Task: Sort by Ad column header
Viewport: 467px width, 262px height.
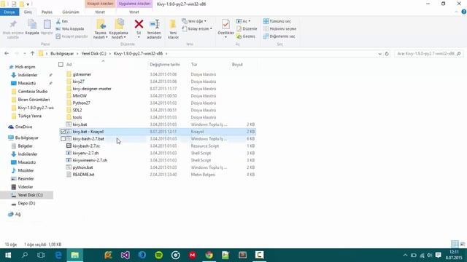Action: pos(69,65)
